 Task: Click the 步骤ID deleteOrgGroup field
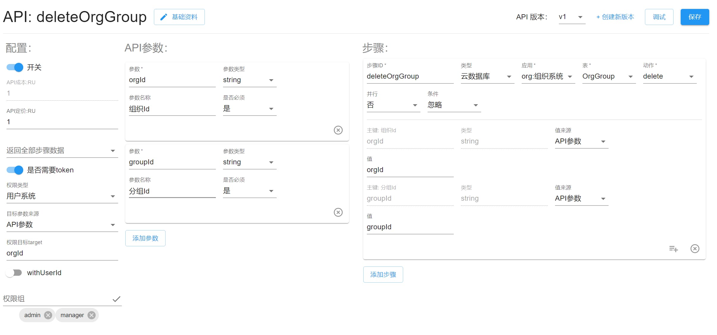pos(410,76)
